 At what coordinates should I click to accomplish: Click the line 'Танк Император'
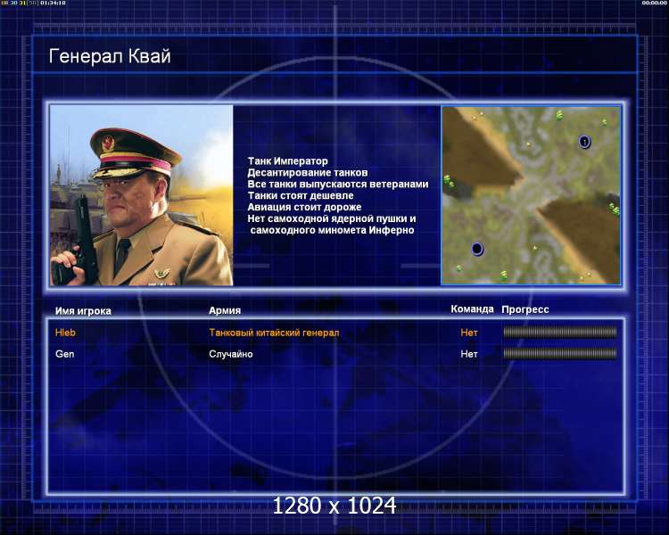tap(288, 160)
